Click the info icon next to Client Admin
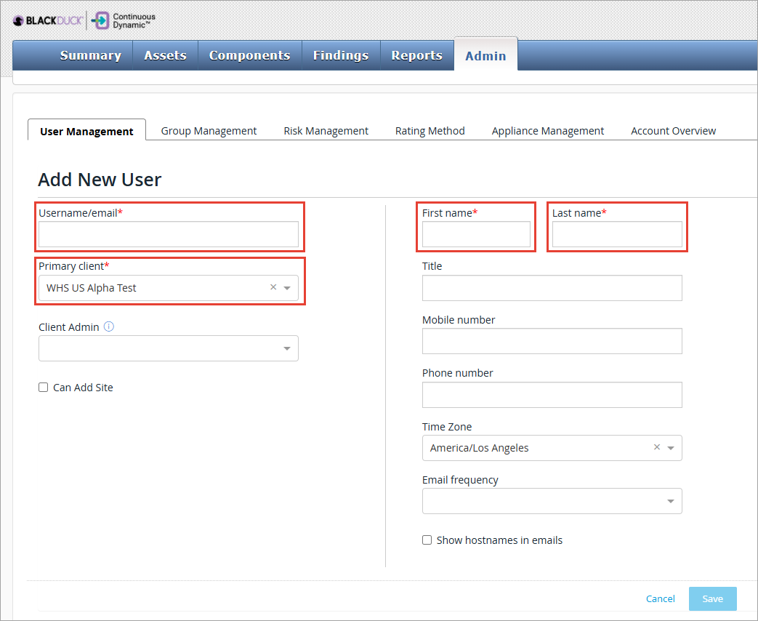 pos(108,326)
